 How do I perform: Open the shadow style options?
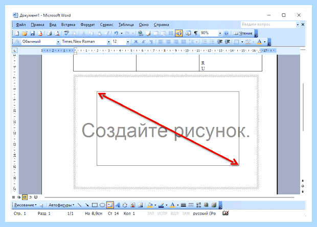(x=206, y=205)
